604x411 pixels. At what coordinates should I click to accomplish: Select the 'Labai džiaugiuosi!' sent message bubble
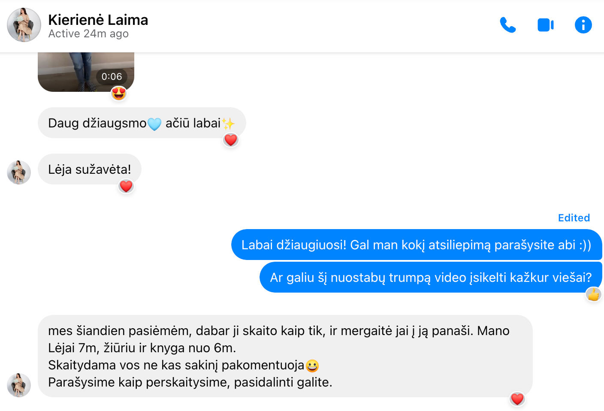[x=417, y=245]
